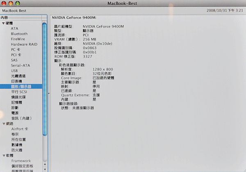Click the device ID 0x0863
The height and width of the screenshot is (172, 246).
89,48
